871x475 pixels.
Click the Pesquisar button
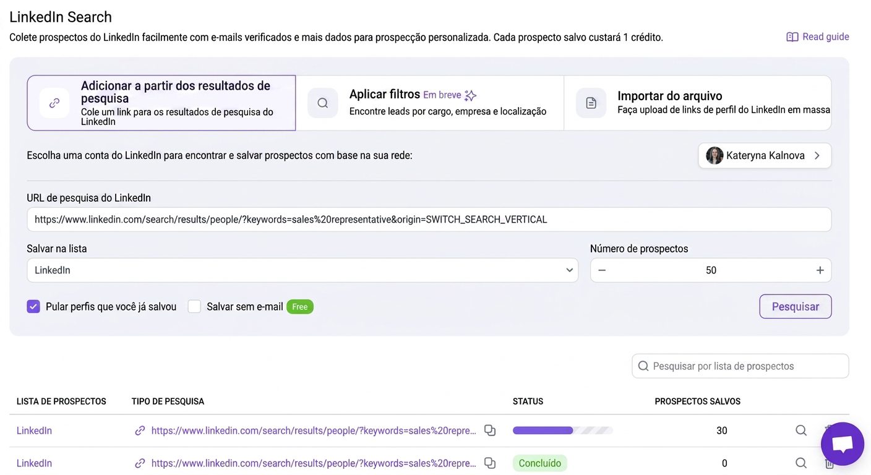click(x=796, y=306)
